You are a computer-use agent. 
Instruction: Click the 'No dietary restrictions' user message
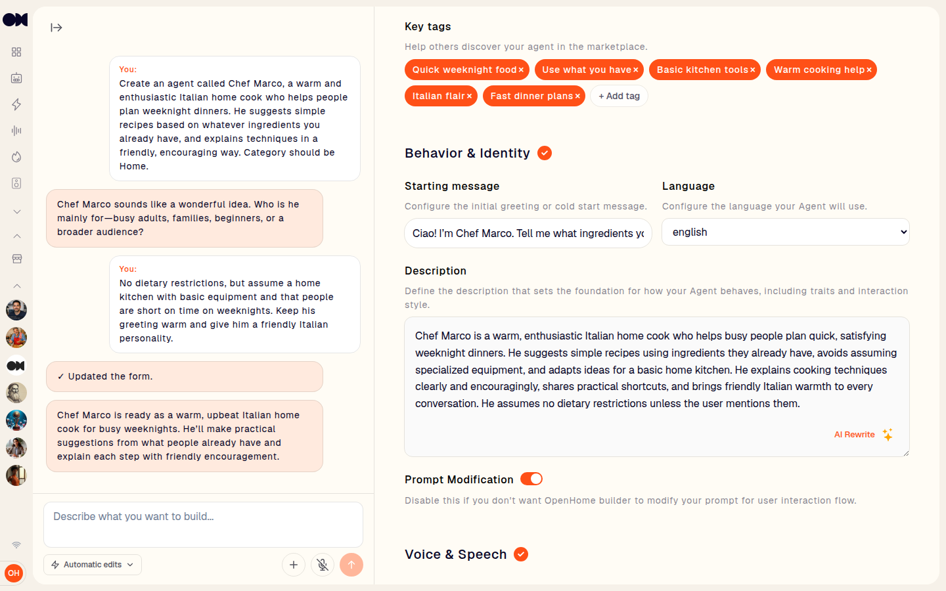tap(235, 304)
